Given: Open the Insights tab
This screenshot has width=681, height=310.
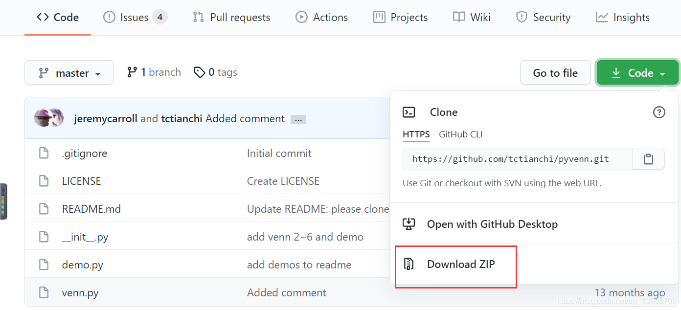Looking at the screenshot, I should [x=622, y=18].
